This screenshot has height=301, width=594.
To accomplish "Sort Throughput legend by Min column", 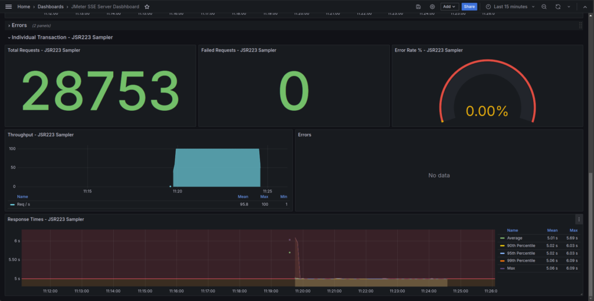I will pyautogui.click(x=284, y=197).
